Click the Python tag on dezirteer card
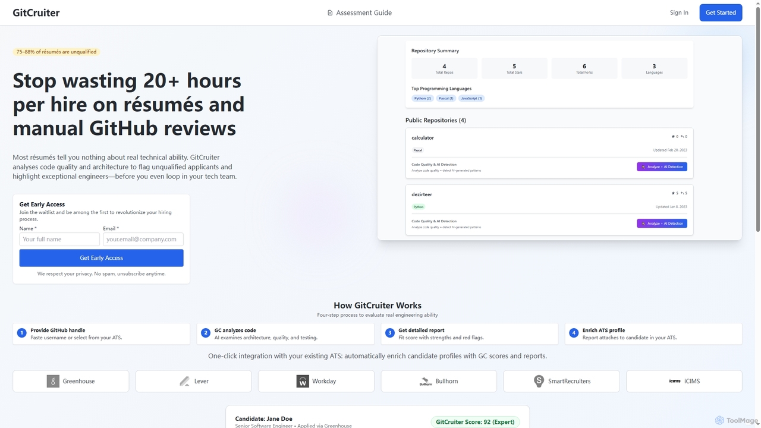This screenshot has height=428, width=761. point(419,207)
